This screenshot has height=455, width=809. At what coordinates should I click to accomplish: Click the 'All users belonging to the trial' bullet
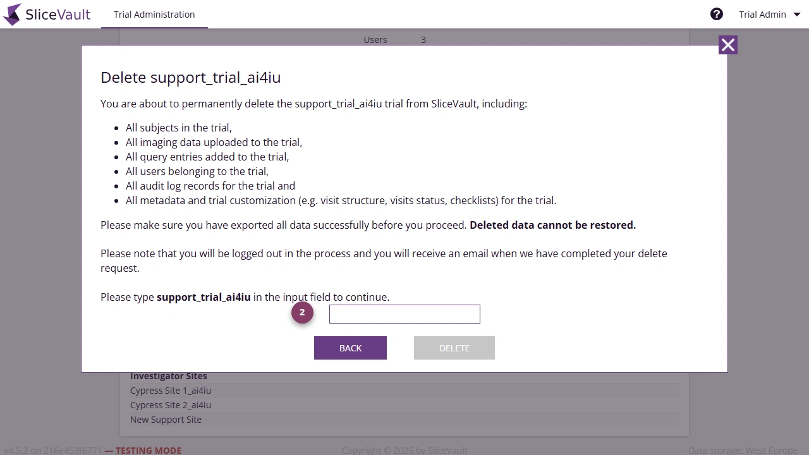pyautogui.click(x=197, y=171)
